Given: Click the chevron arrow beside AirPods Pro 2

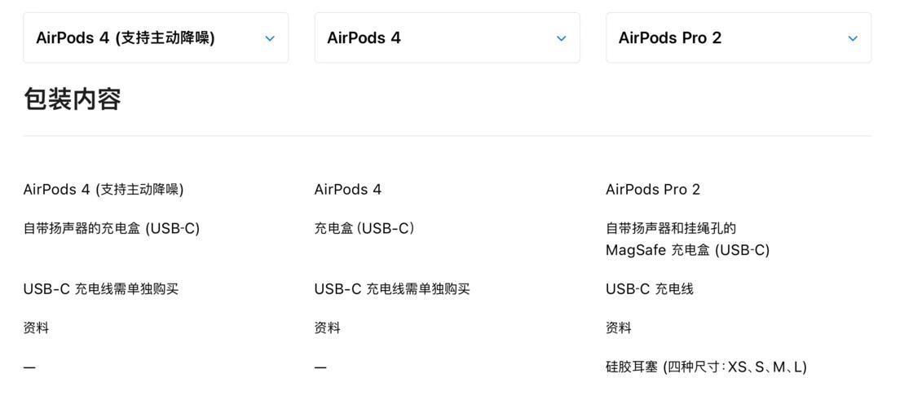Looking at the screenshot, I should (x=853, y=38).
